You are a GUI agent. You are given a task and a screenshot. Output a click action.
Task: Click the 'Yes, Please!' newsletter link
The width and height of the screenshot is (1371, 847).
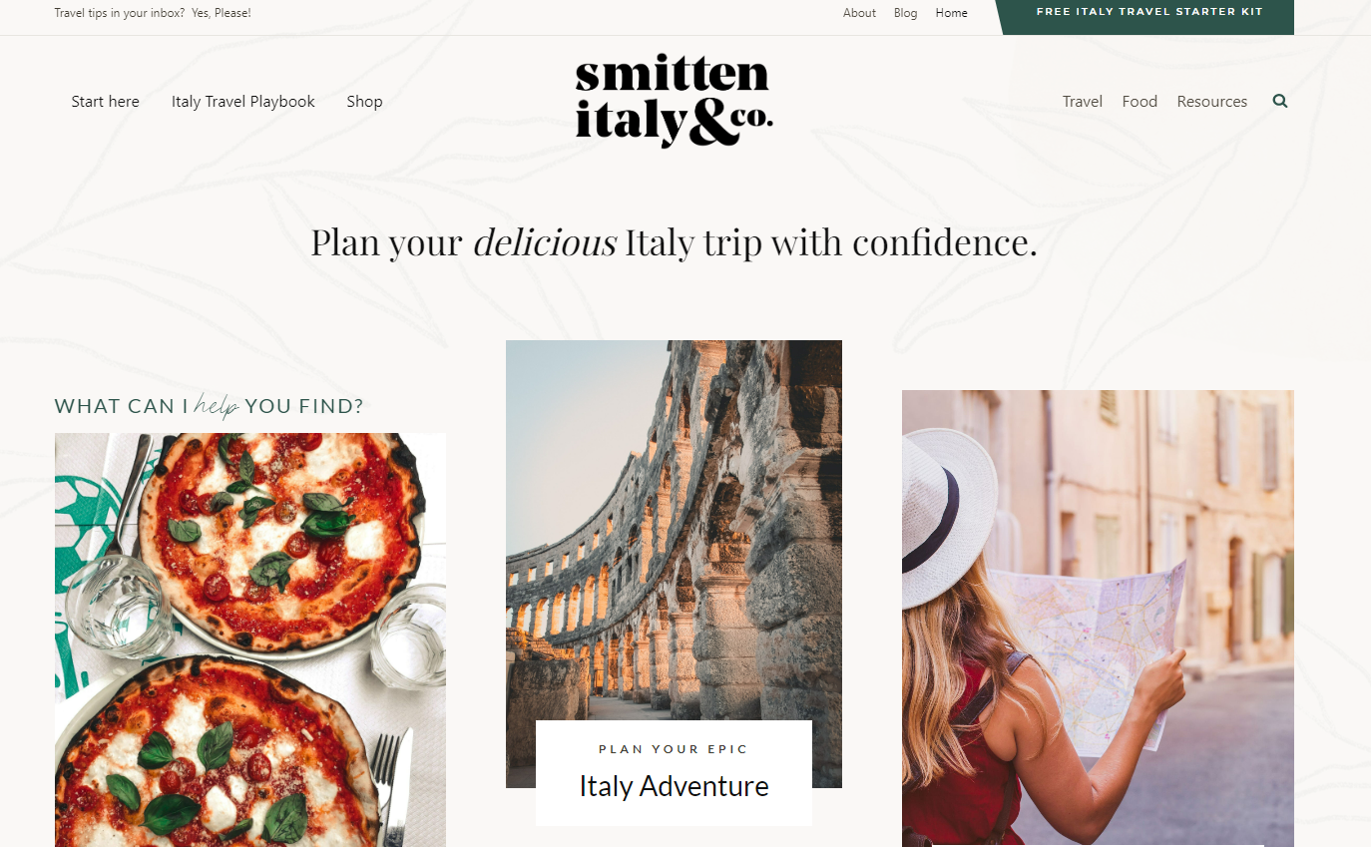coord(221,13)
